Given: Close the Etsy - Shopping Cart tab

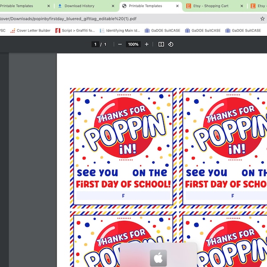Looking at the screenshot, I should pyautogui.click(x=242, y=6).
